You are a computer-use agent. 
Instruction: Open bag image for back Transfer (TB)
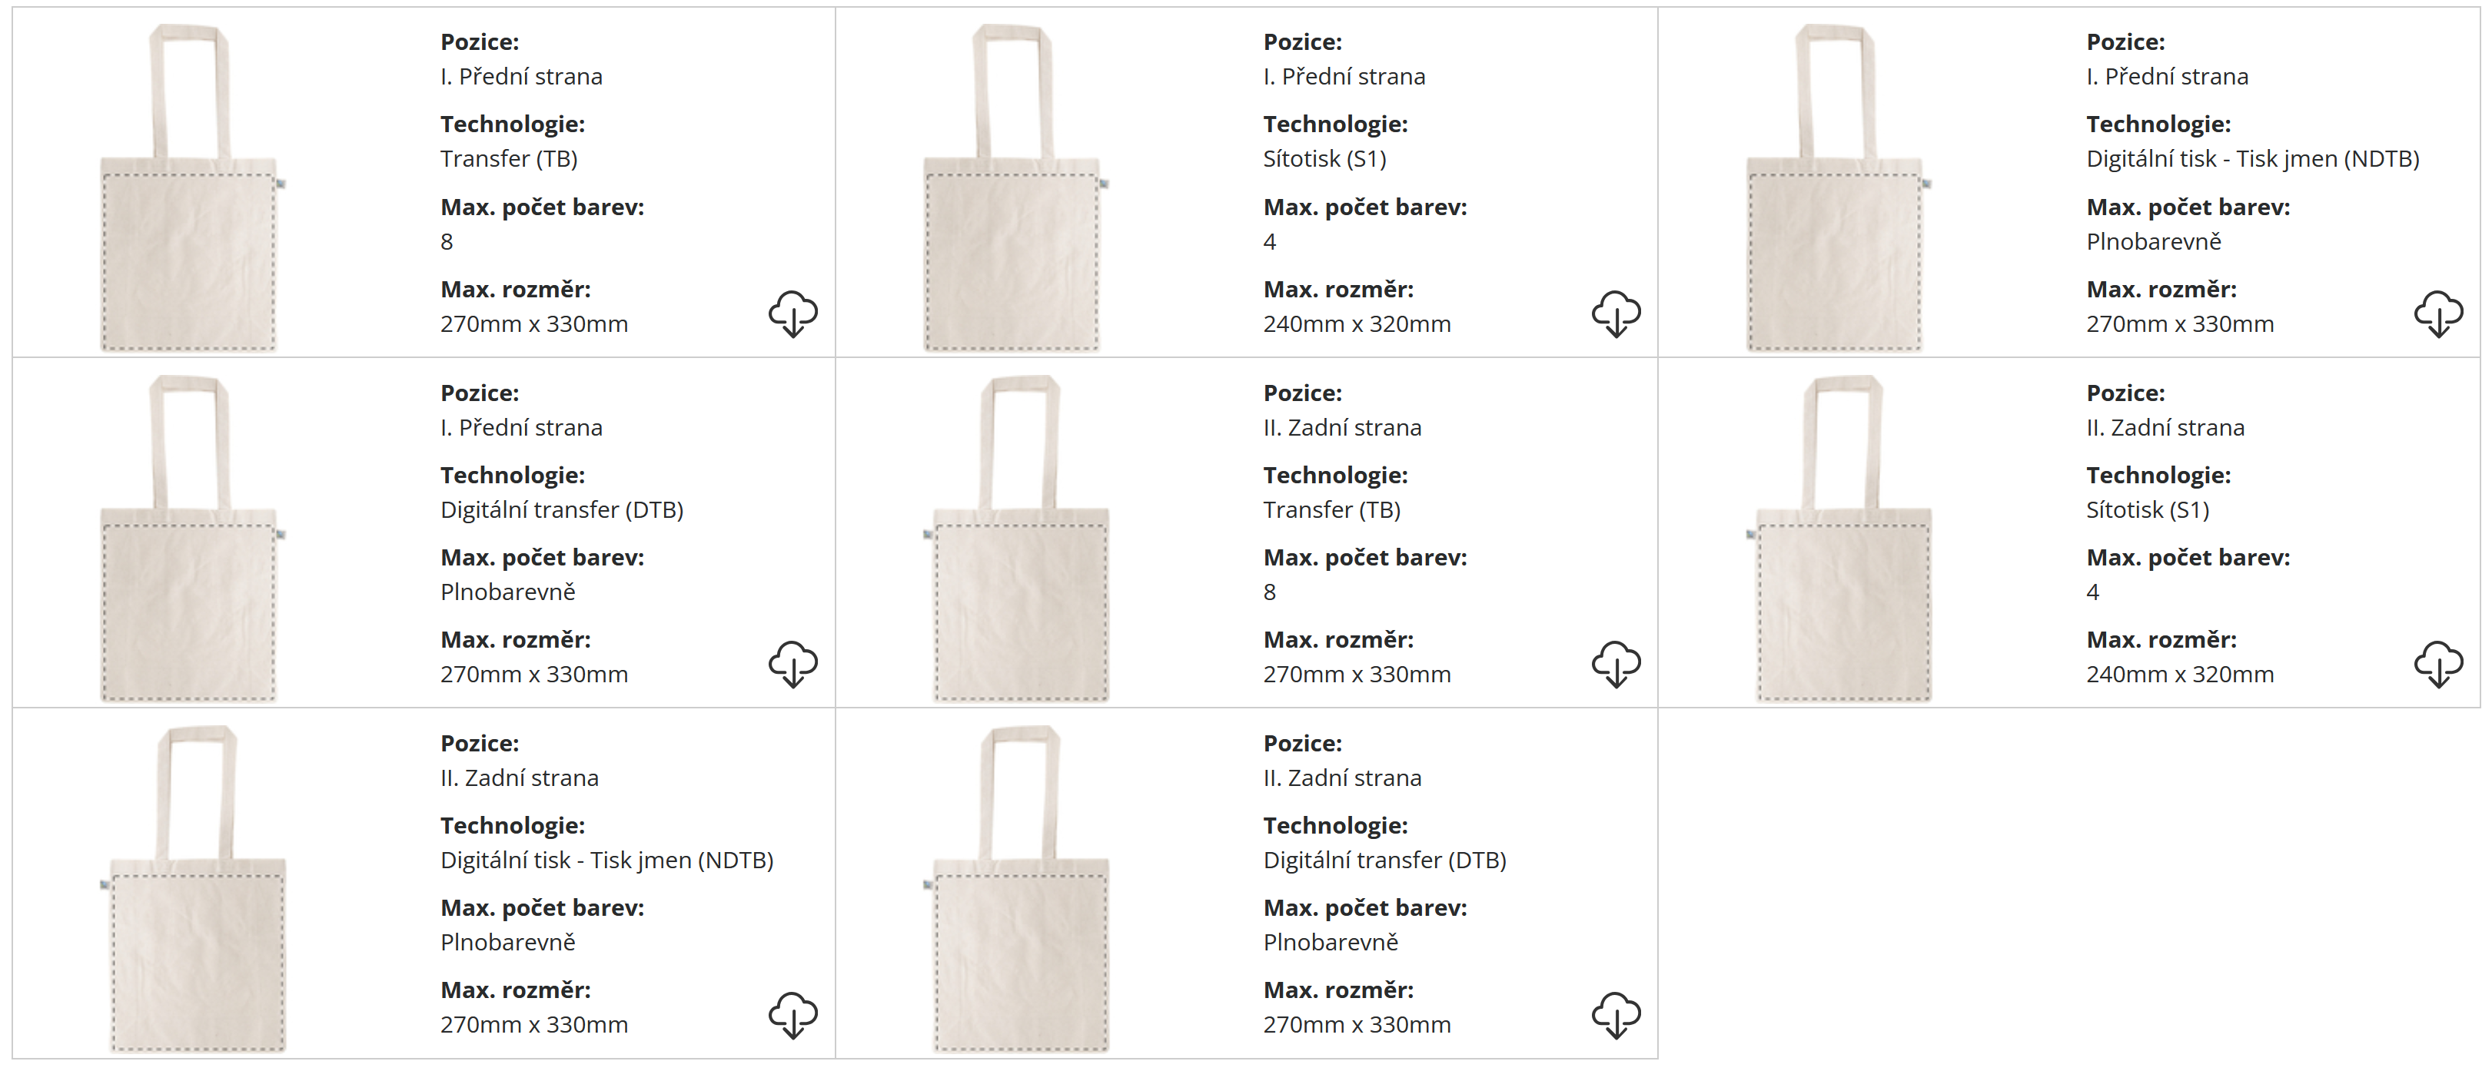[x=1022, y=539]
